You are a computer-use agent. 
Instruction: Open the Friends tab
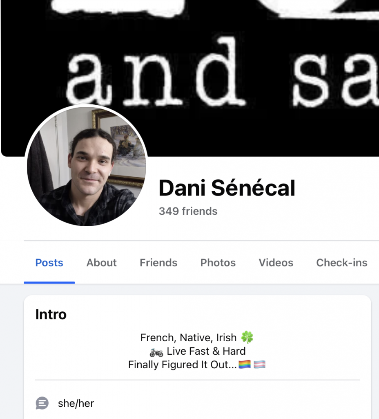pyautogui.click(x=158, y=263)
